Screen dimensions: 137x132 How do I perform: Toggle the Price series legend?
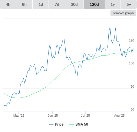(x=59, y=124)
